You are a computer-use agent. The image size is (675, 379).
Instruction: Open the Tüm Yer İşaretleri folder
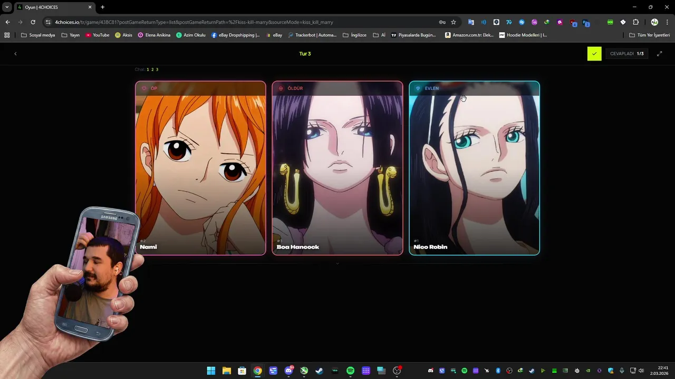(x=650, y=35)
